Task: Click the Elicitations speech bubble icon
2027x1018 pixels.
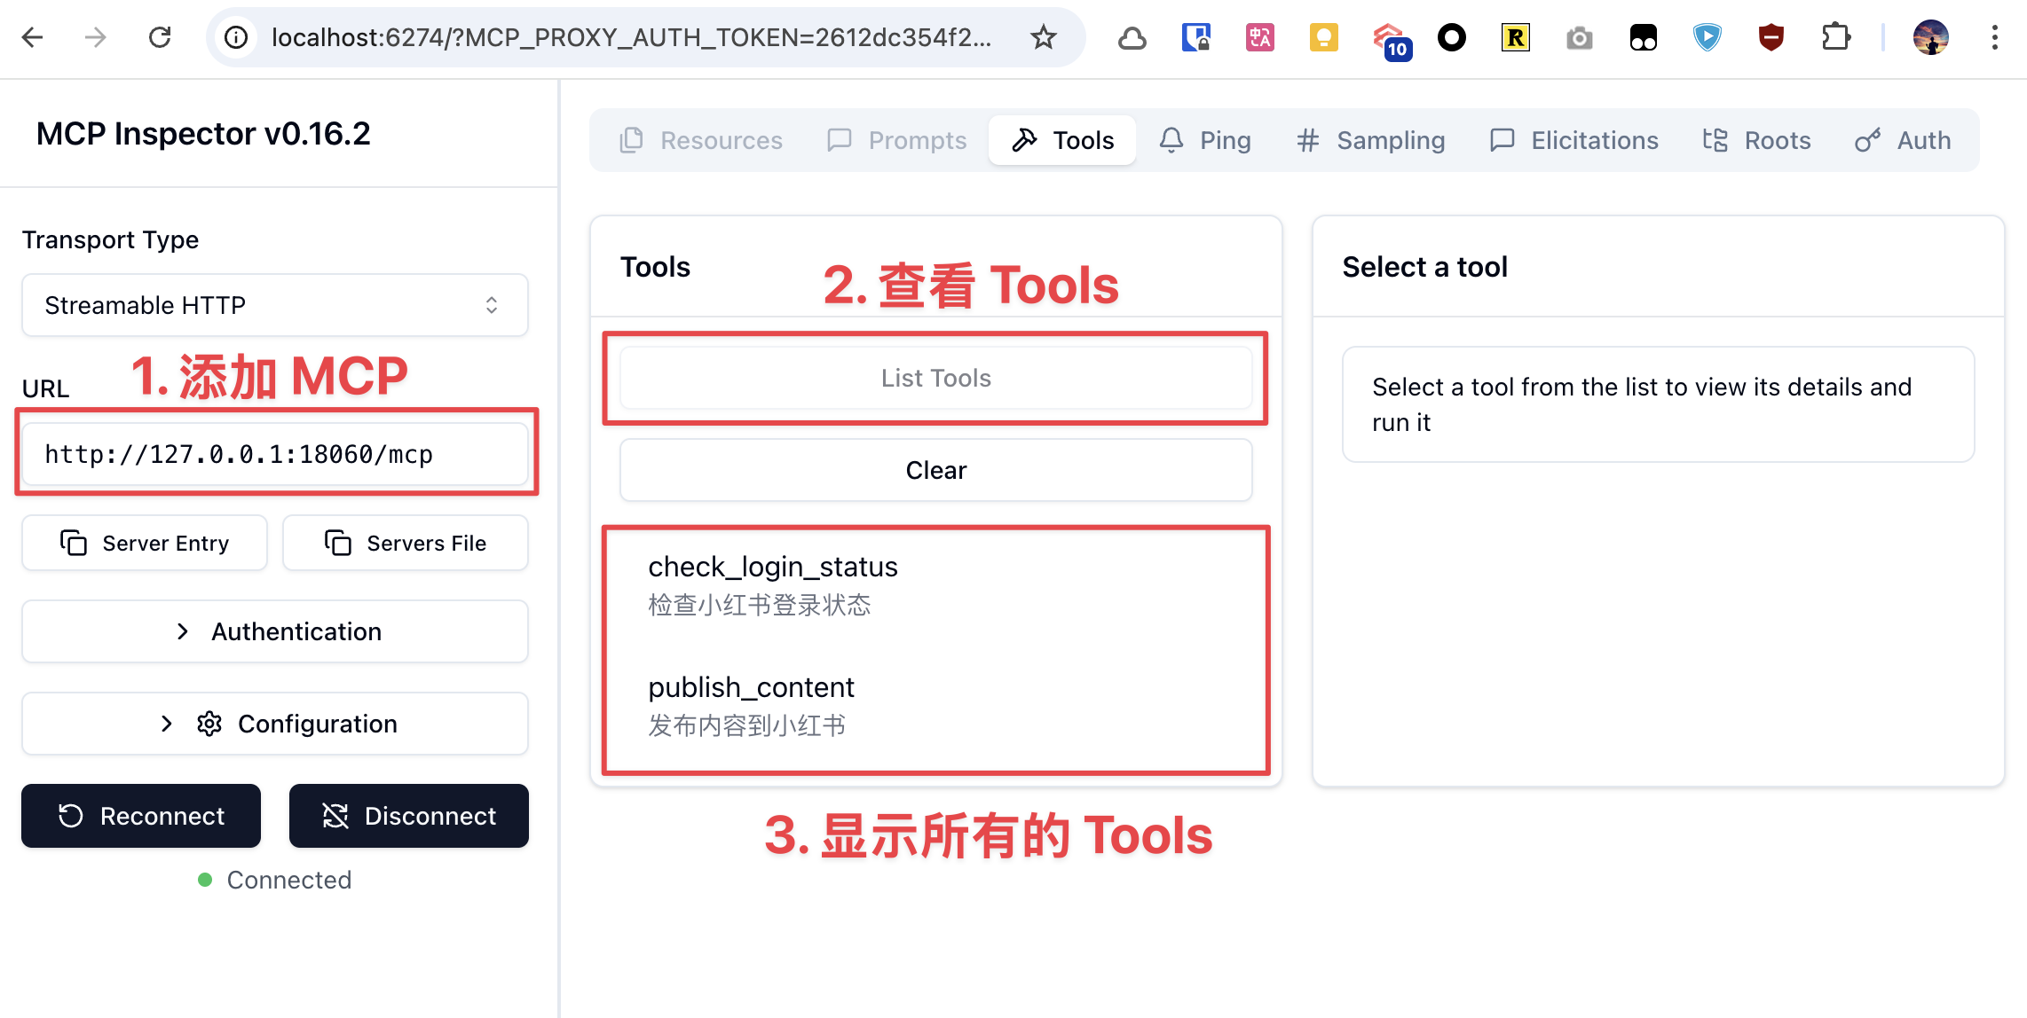Action: coord(1503,139)
